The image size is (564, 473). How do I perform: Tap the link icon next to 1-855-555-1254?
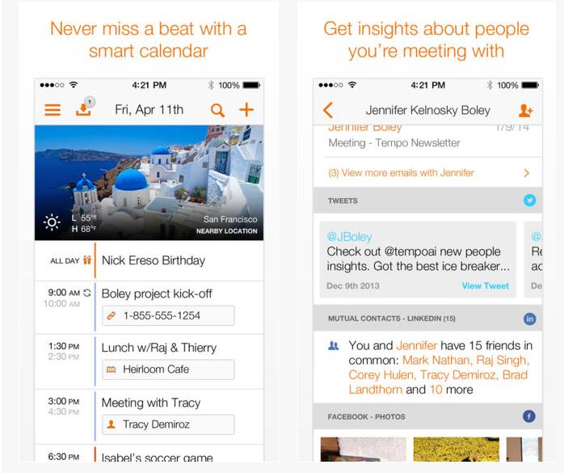112,315
